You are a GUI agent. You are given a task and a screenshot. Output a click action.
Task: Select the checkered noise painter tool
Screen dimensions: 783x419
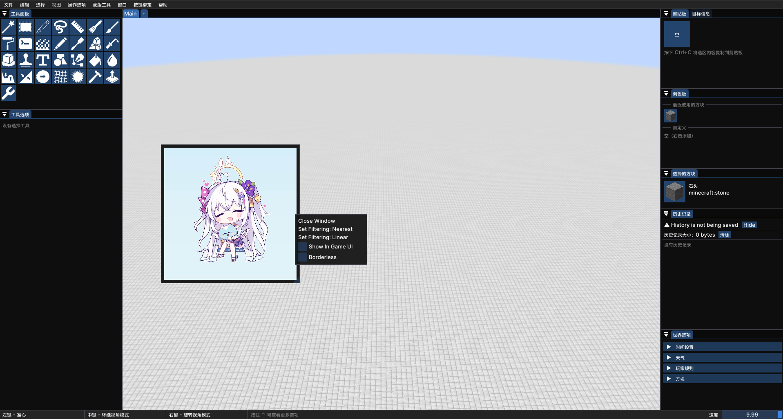coord(43,44)
